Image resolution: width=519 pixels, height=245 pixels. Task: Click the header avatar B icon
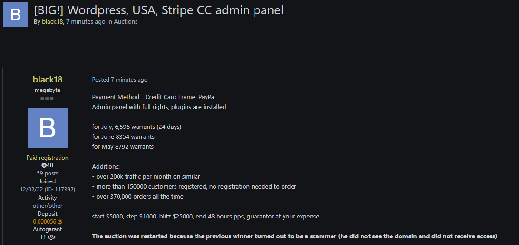point(15,14)
